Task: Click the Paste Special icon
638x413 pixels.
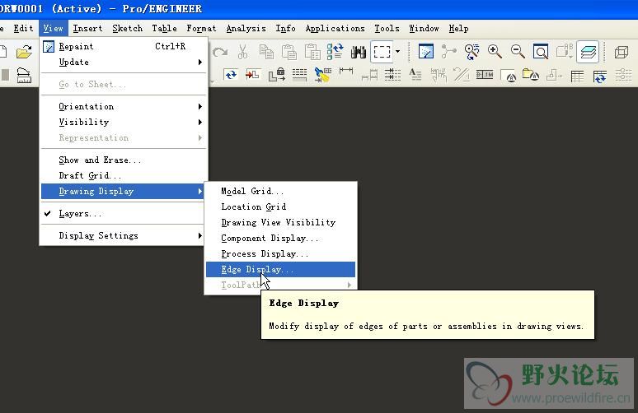Action: 312,52
